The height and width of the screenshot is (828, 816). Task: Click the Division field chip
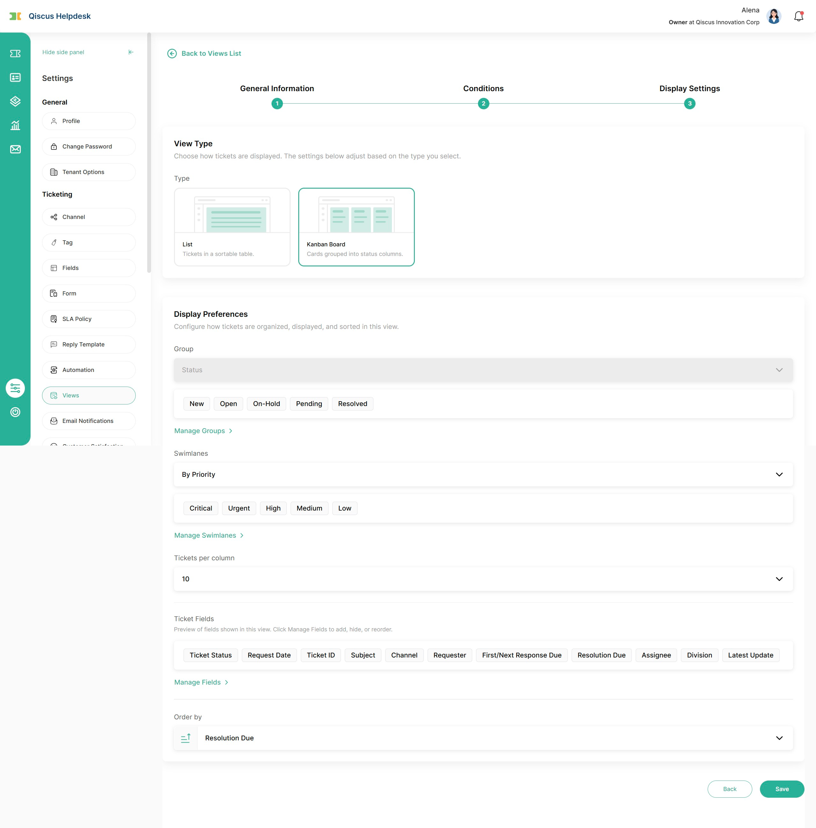[700, 655]
